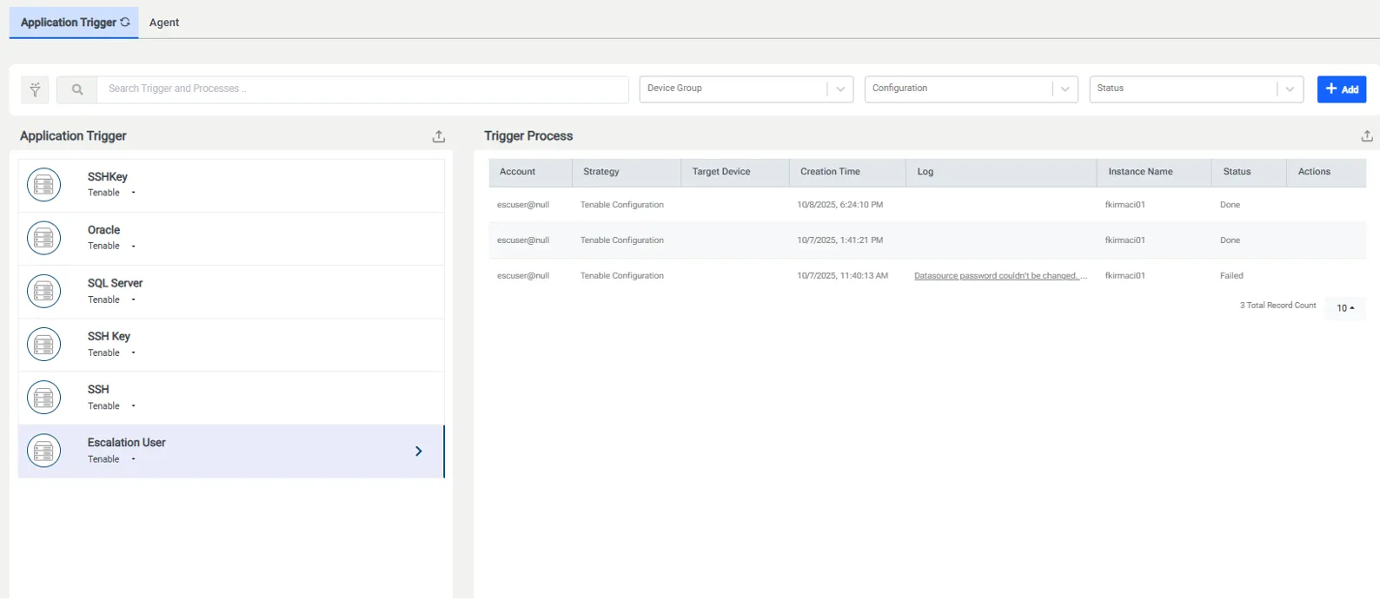Switch to the Agent tab
This screenshot has height=599, width=1380.
click(x=164, y=23)
